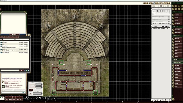Collapse the Campaign sidebar section
Viewport: 183px width, 103px height.
pos(173,36)
